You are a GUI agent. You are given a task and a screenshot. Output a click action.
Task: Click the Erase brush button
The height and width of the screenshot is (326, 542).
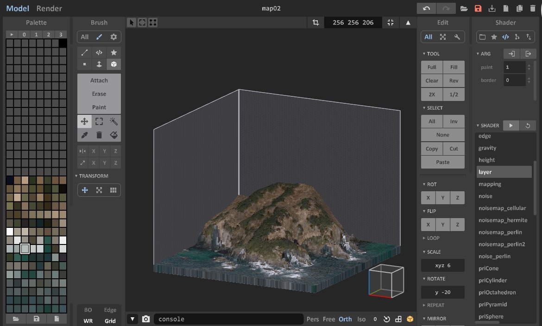(x=99, y=94)
